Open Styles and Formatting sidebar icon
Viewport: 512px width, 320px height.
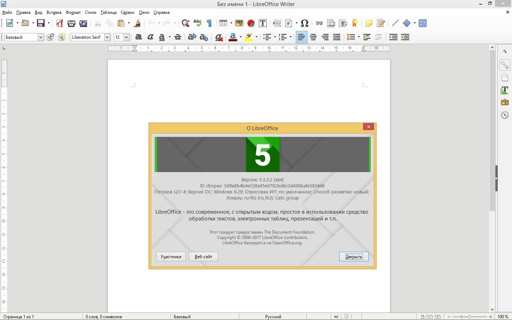coord(505,90)
